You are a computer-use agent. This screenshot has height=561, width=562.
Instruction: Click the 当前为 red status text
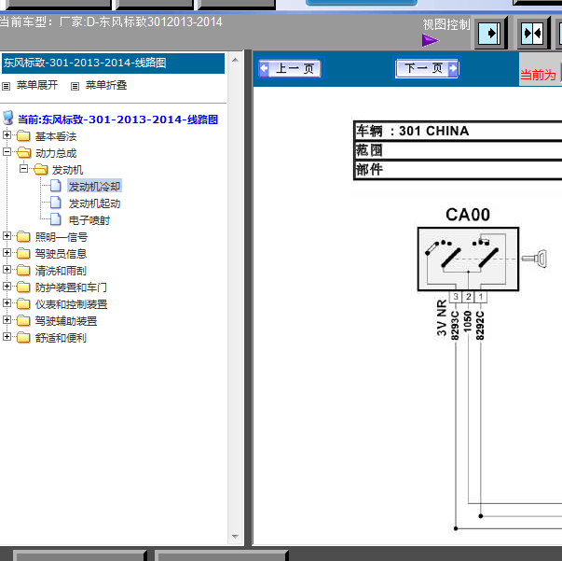[538, 75]
